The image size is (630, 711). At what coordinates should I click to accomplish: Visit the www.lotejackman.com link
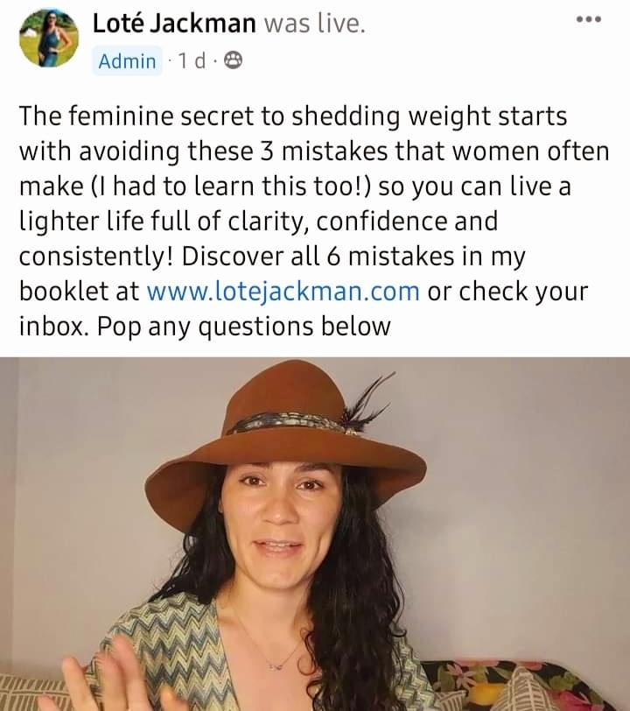tap(283, 291)
